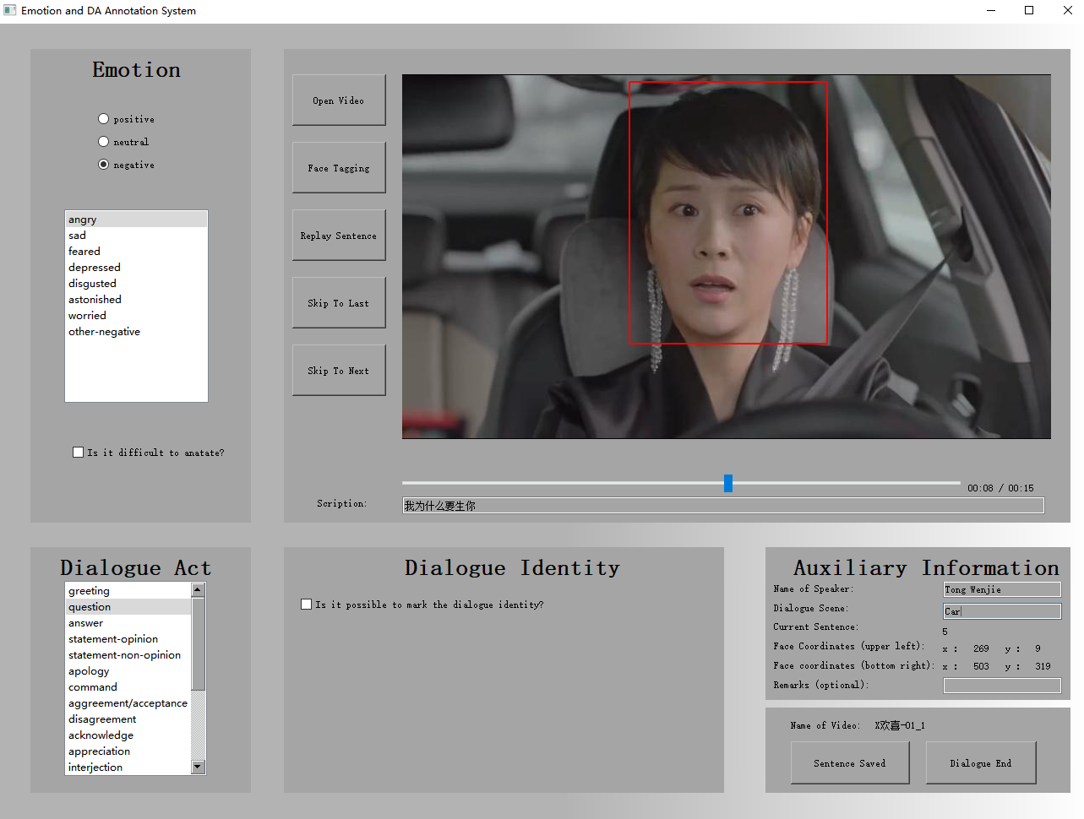Skip to the next sentence
Viewport: 1084px width, 819px height.
point(339,371)
